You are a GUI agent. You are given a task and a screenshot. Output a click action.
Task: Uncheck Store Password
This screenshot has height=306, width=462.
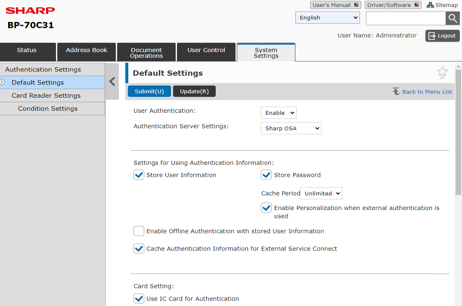(266, 175)
